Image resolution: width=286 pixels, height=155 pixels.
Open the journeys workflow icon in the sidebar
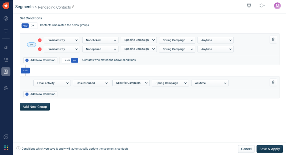tap(6, 60)
